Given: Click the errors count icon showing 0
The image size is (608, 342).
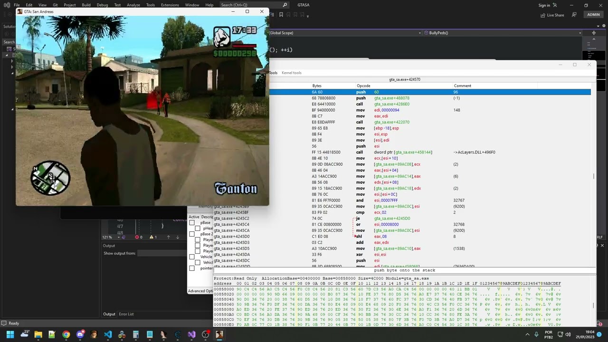Looking at the screenshot, I should point(139,237).
